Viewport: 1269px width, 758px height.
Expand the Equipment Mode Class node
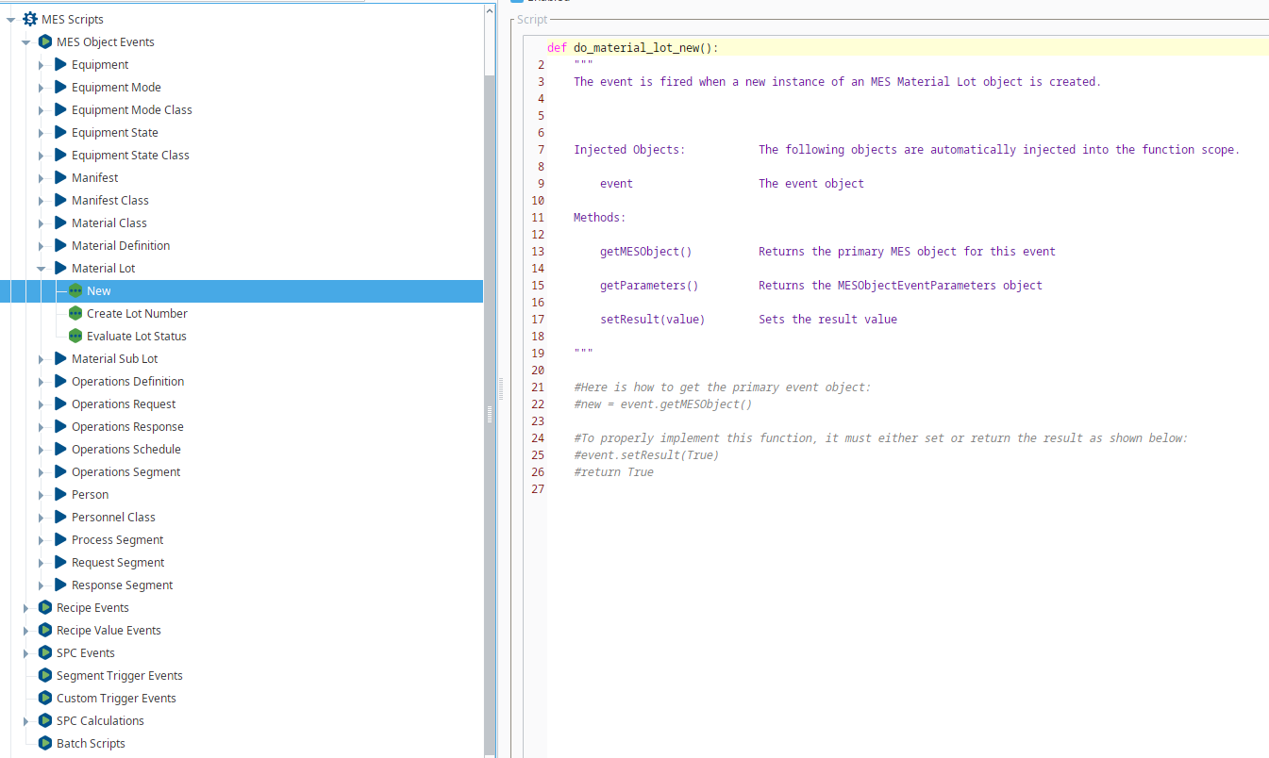(x=42, y=110)
